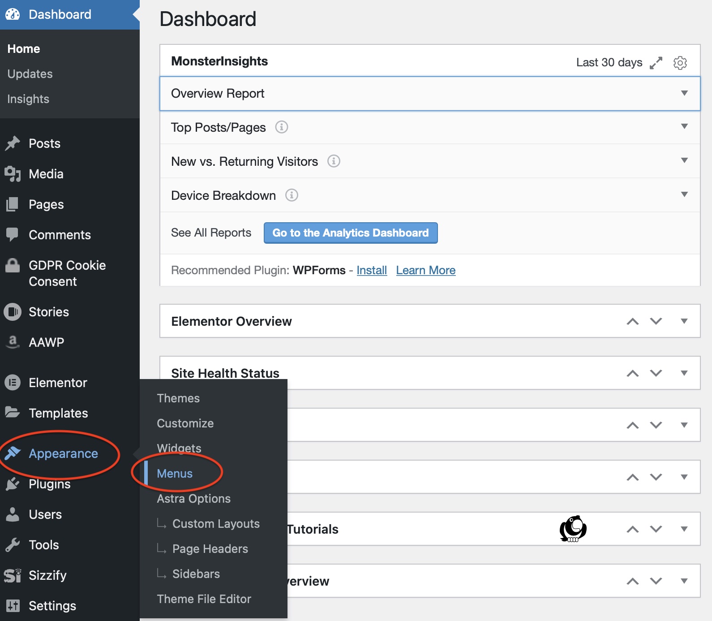712x621 pixels.
Task: Expand New vs. Returning Visitors section
Action: 684,160
